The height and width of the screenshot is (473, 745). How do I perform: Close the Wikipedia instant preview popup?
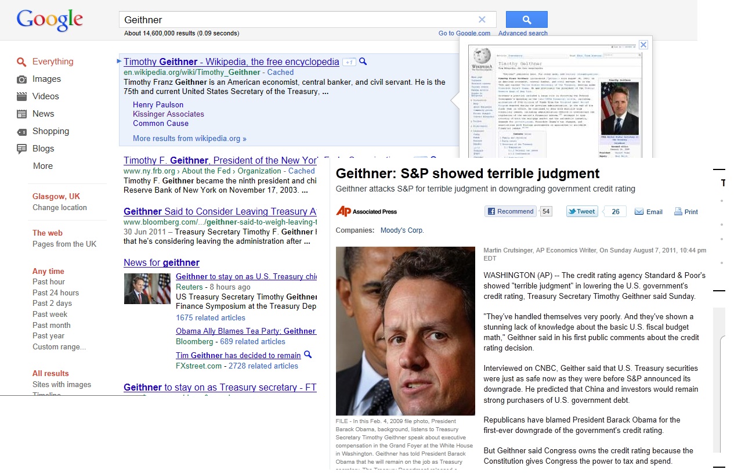(x=643, y=45)
